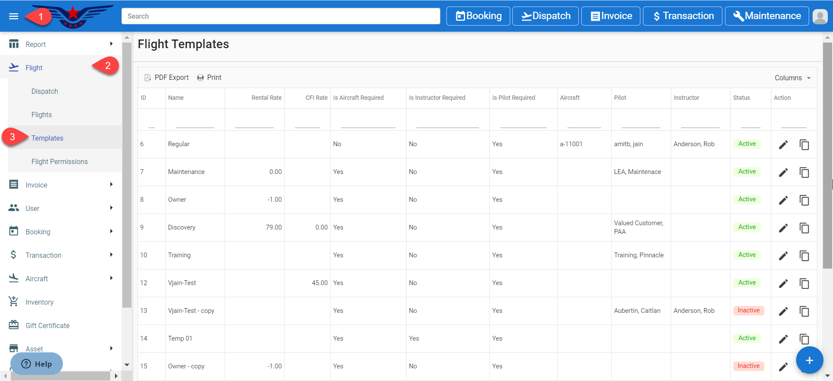The height and width of the screenshot is (381, 833).
Task: Click the Maintenance button in top bar
Action: point(767,16)
